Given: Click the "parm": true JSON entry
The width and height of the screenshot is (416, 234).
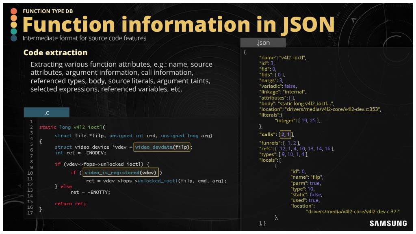Looking at the screenshot, I should pos(305,183).
